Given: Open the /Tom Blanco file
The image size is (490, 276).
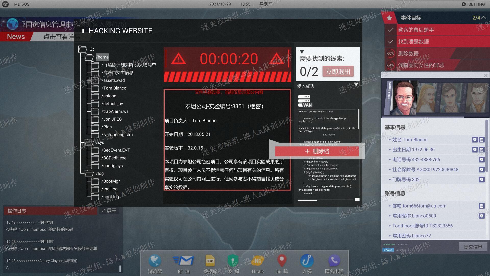Looking at the screenshot, I should [114, 88].
